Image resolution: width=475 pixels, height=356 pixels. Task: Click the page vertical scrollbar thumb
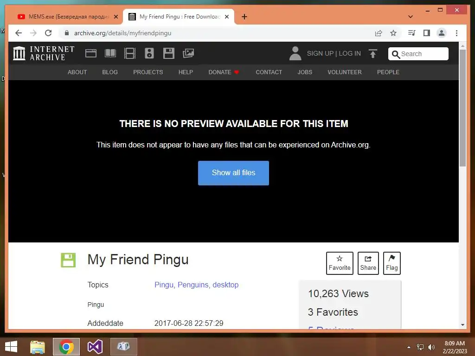[x=462, y=108]
